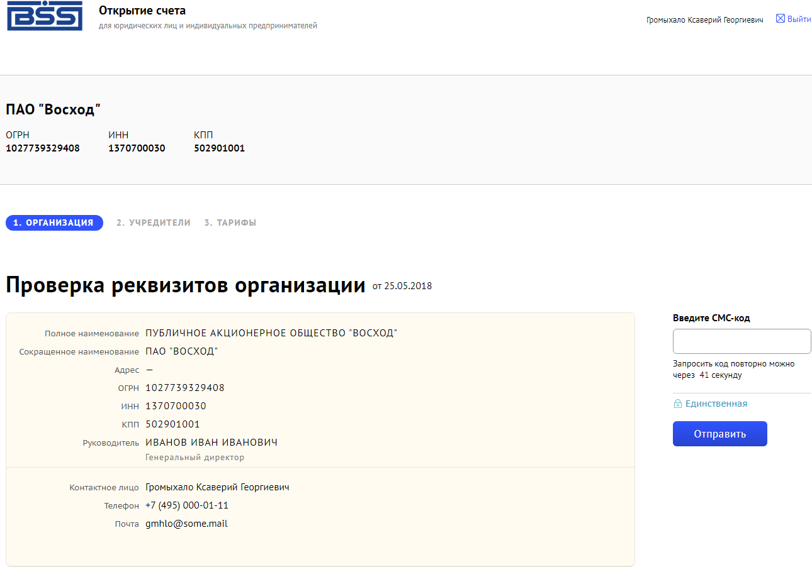The width and height of the screenshot is (812, 567).
Task: Open the Единственная signature link
Action: point(716,404)
